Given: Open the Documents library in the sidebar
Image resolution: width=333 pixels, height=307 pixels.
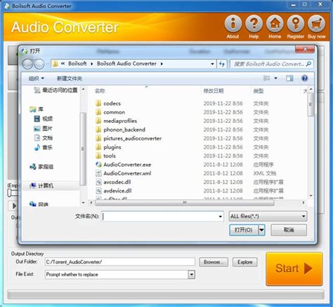Looking at the screenshot, I should click(44, 138).
